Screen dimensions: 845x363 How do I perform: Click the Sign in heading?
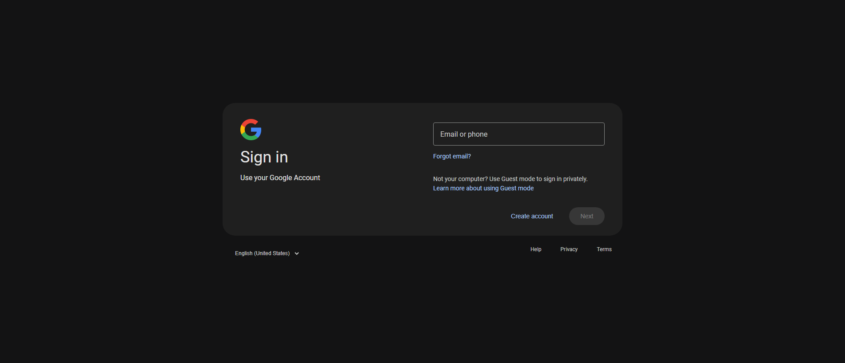tap(264, 157)
